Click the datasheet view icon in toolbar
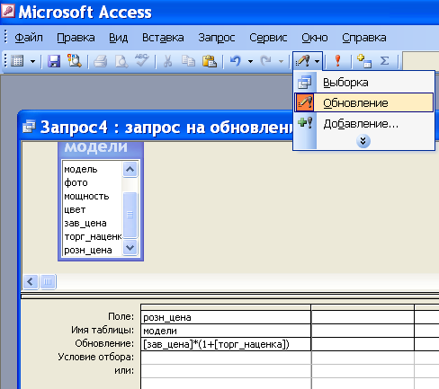 pos(17,61)
